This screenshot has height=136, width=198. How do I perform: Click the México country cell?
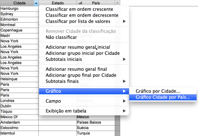[96, 117]
